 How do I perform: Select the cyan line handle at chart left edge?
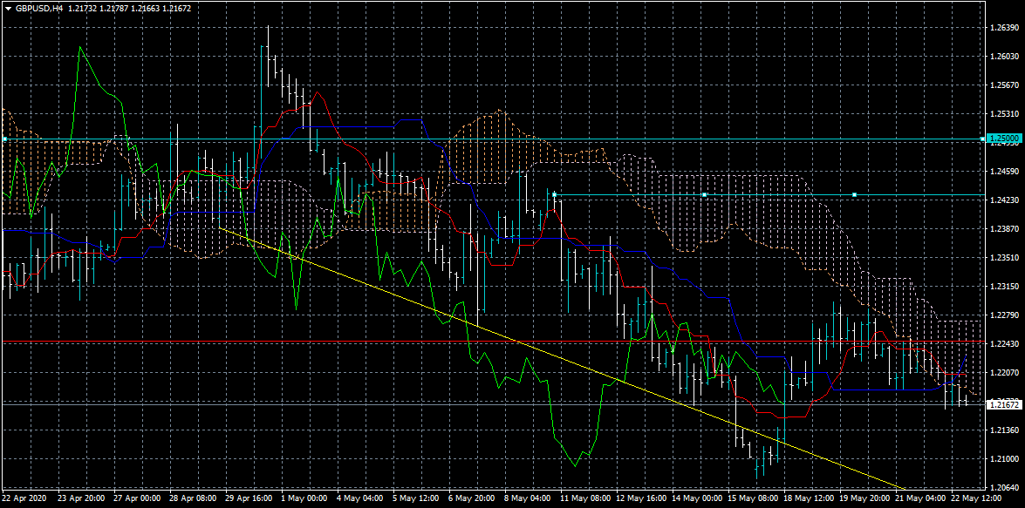coord(4,139)
